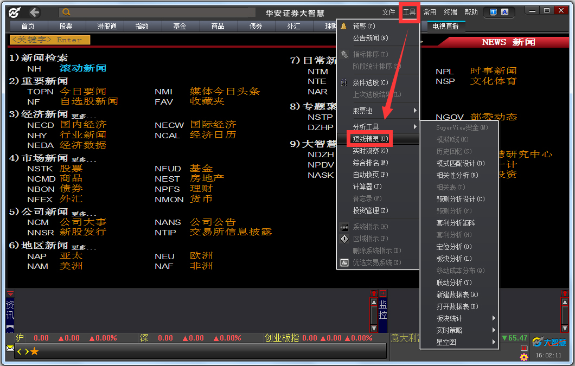Expand the 股票池 submenu
Screen dimensions: 575x366
tap(378, 111)
